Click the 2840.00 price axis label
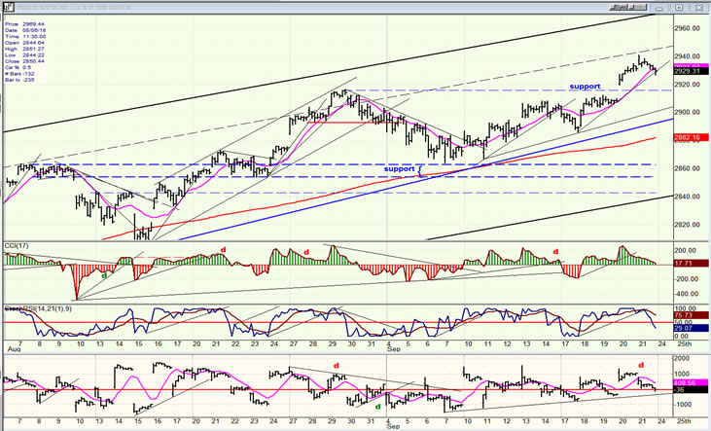Image resolution: width=711 pixels, height=431 pixels. pyautogui.click(x=690, y=197)
